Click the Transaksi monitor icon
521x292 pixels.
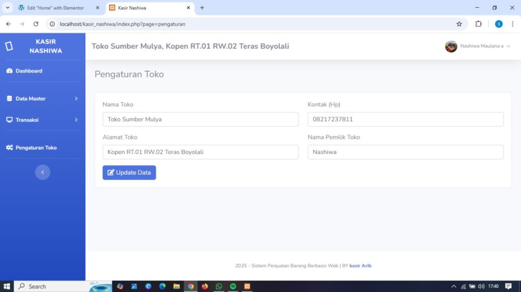pos(9,120)
